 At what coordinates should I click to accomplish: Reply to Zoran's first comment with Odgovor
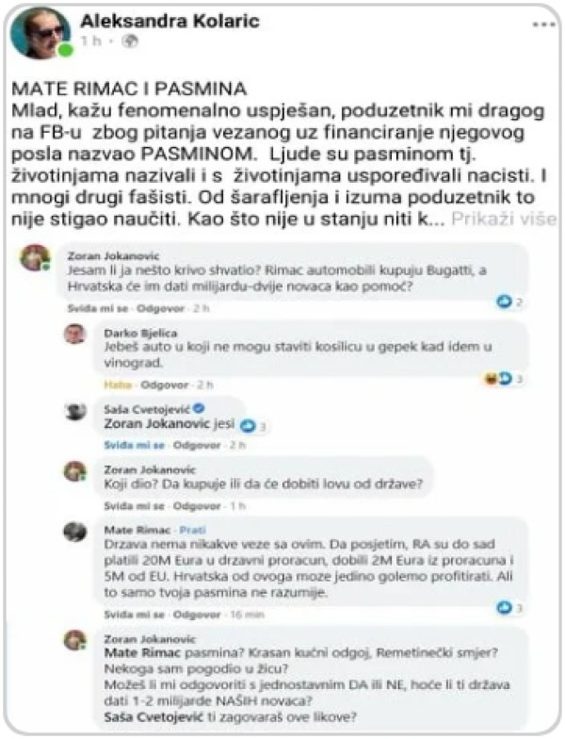pos(160,309)
